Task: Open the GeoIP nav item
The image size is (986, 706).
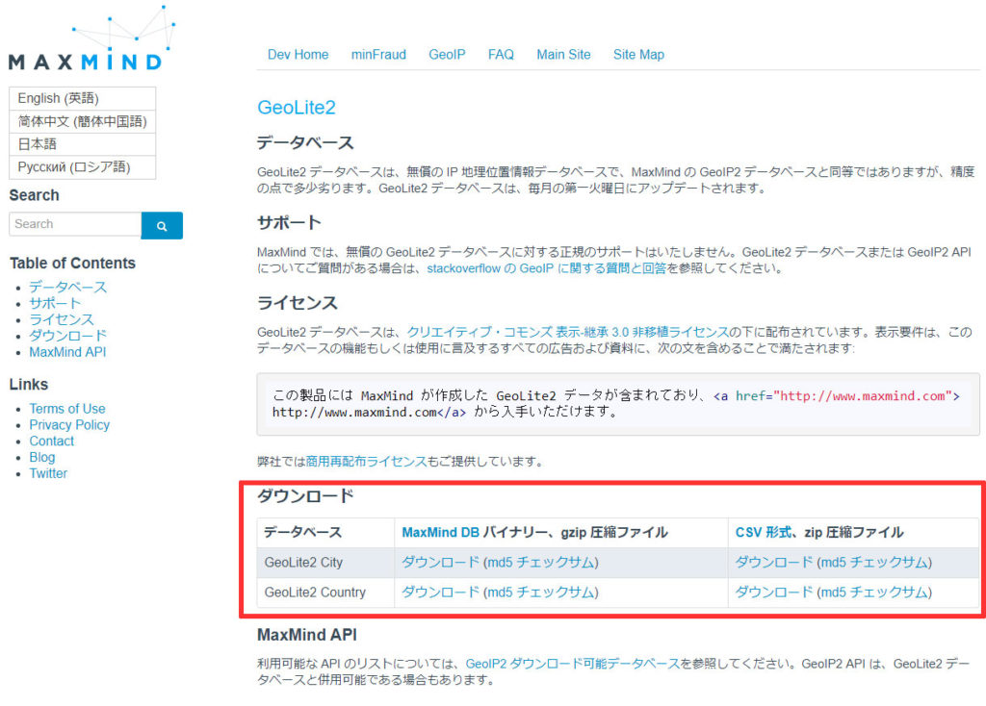Action: (447, 55)
